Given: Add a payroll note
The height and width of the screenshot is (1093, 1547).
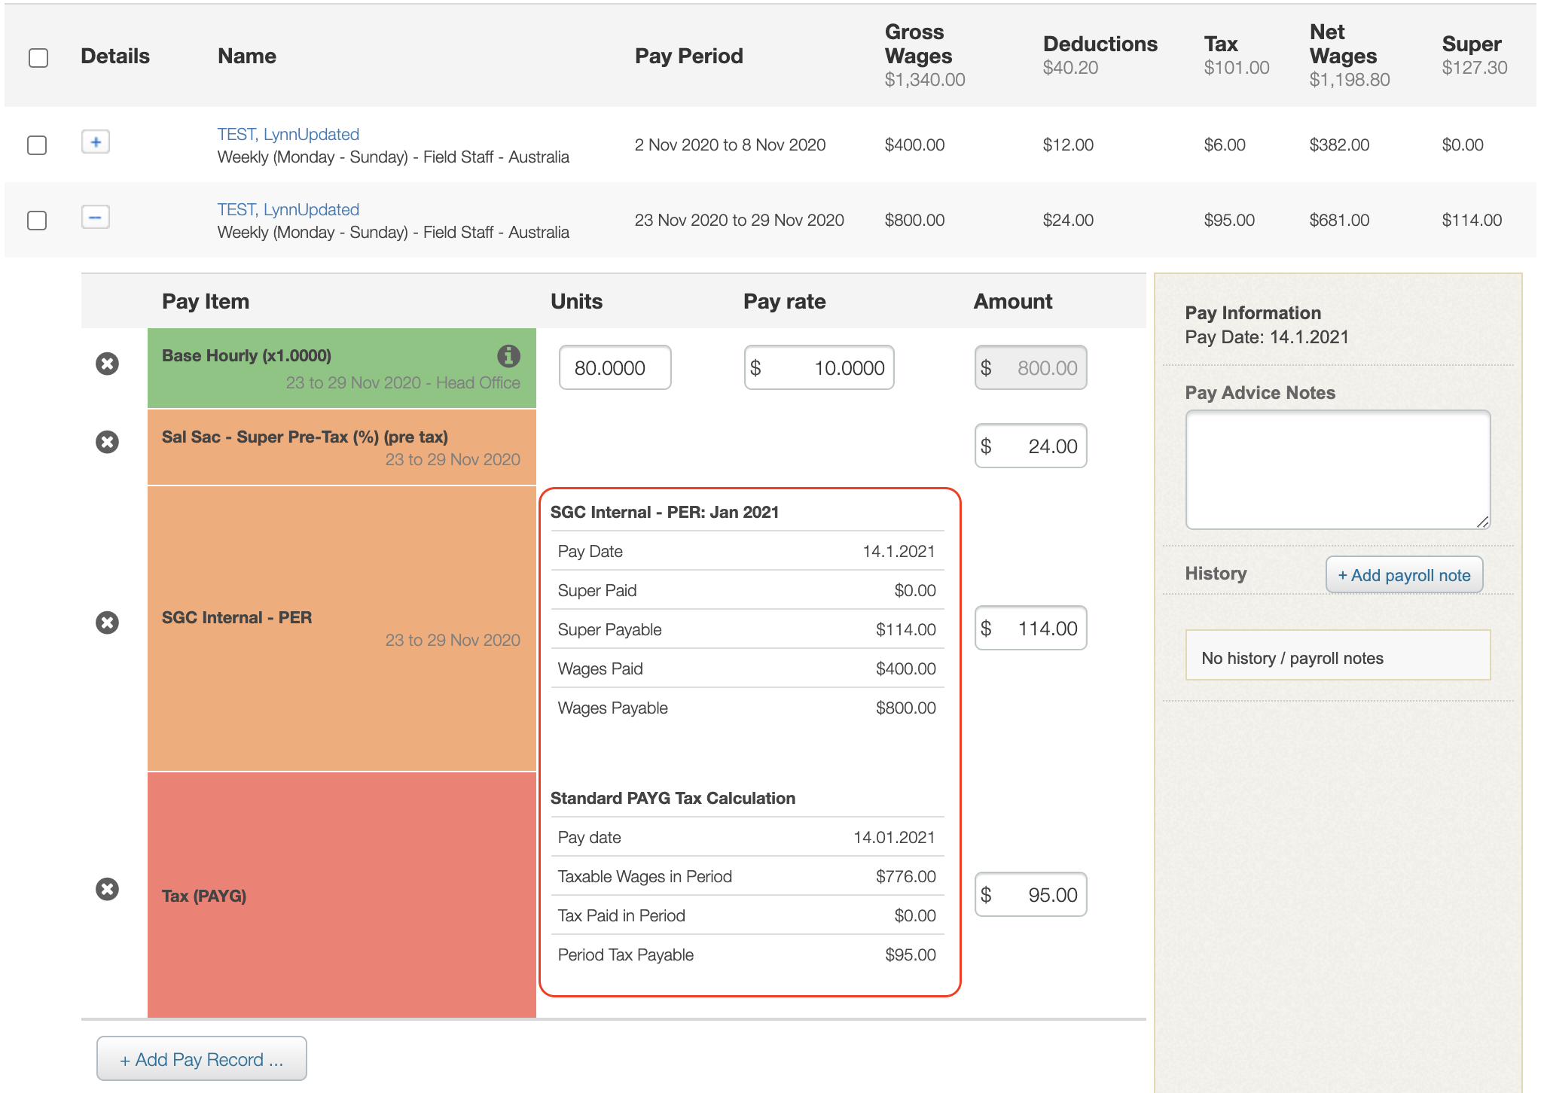Looking at the screenshot, I should 1403,575.
